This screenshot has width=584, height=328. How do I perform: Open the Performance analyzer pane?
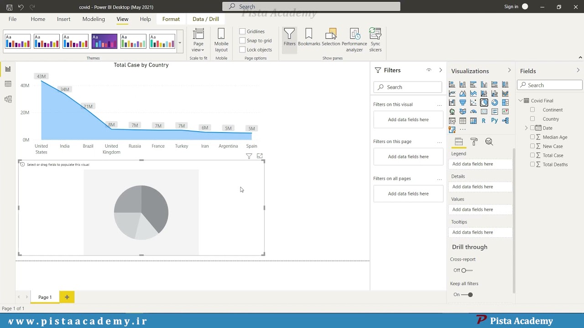coord(354,41)
